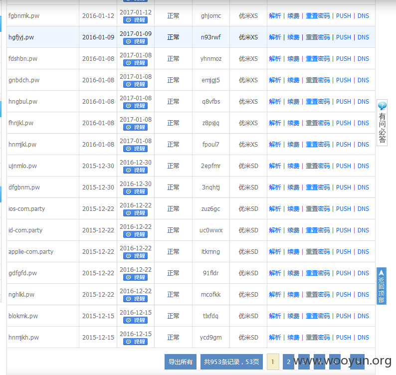Click DNS link for id-com.party
Screen dimensions: 396x375
point(363,230)
